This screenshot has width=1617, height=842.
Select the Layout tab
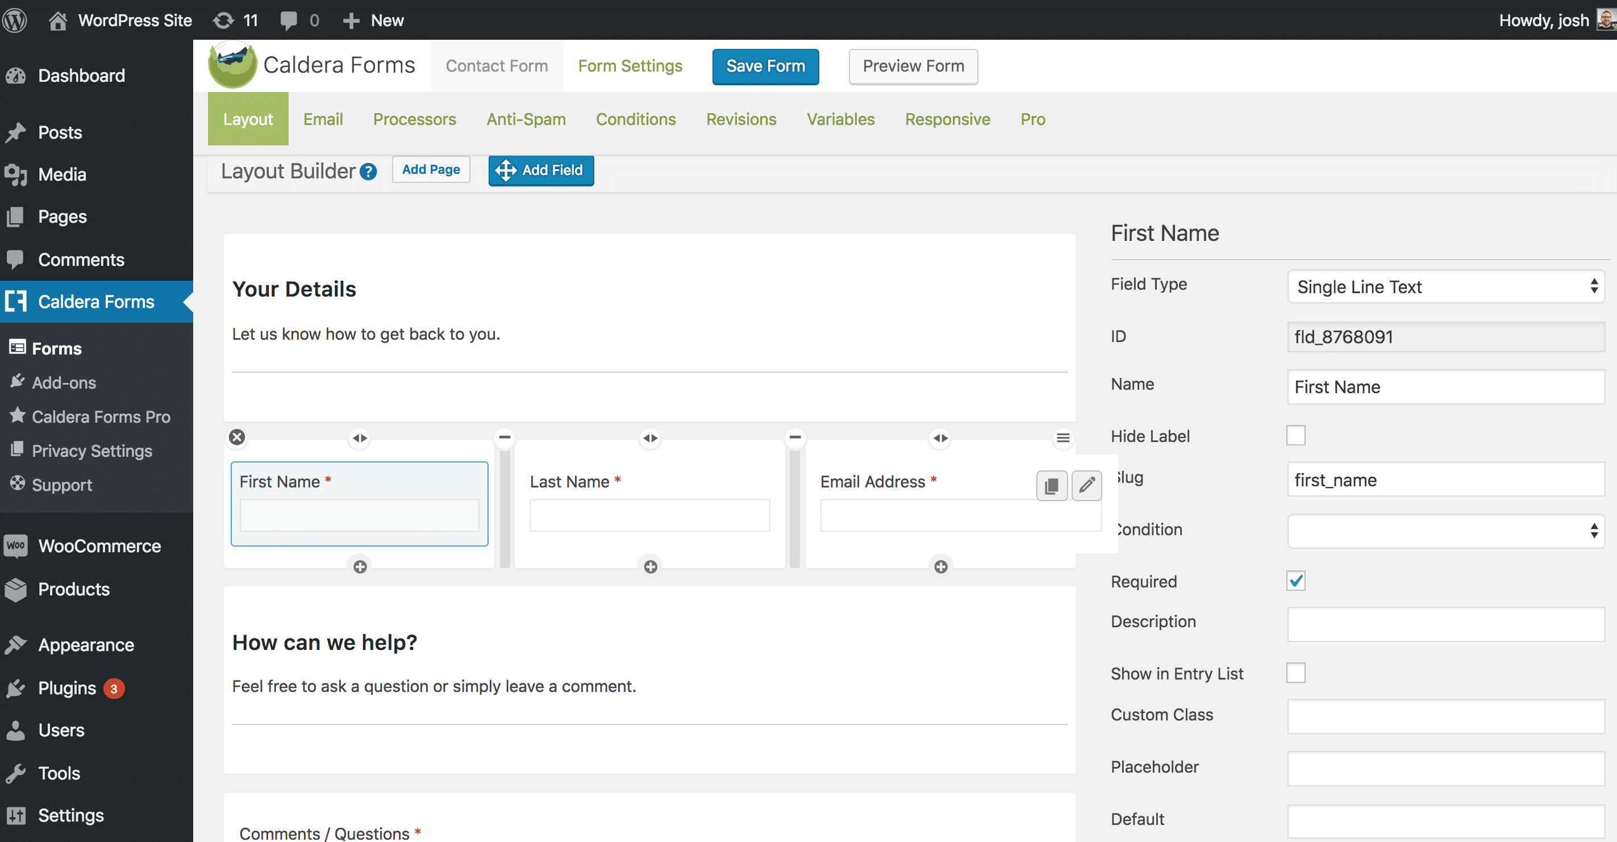248,119
